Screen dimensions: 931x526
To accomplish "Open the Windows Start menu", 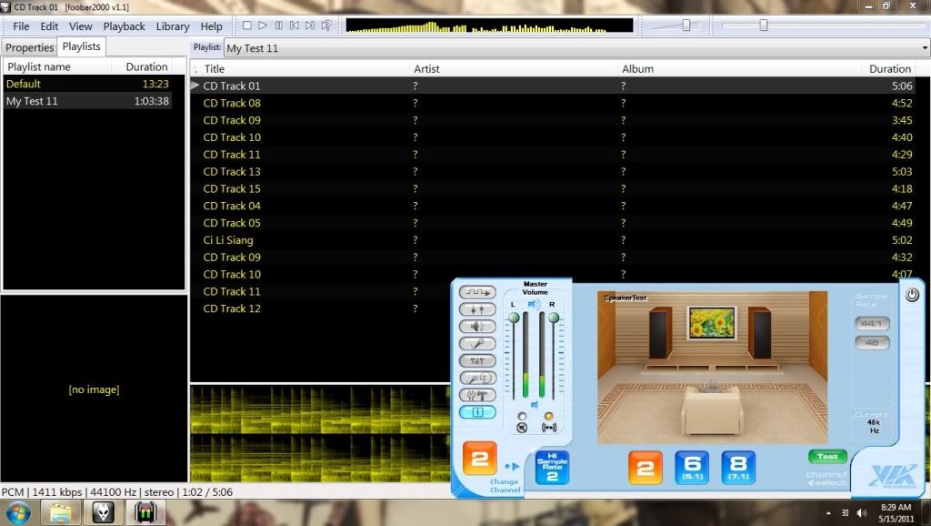I will (17, 512).
